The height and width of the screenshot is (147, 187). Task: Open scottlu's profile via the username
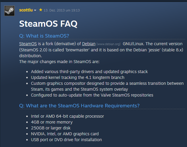coord(26,10)
